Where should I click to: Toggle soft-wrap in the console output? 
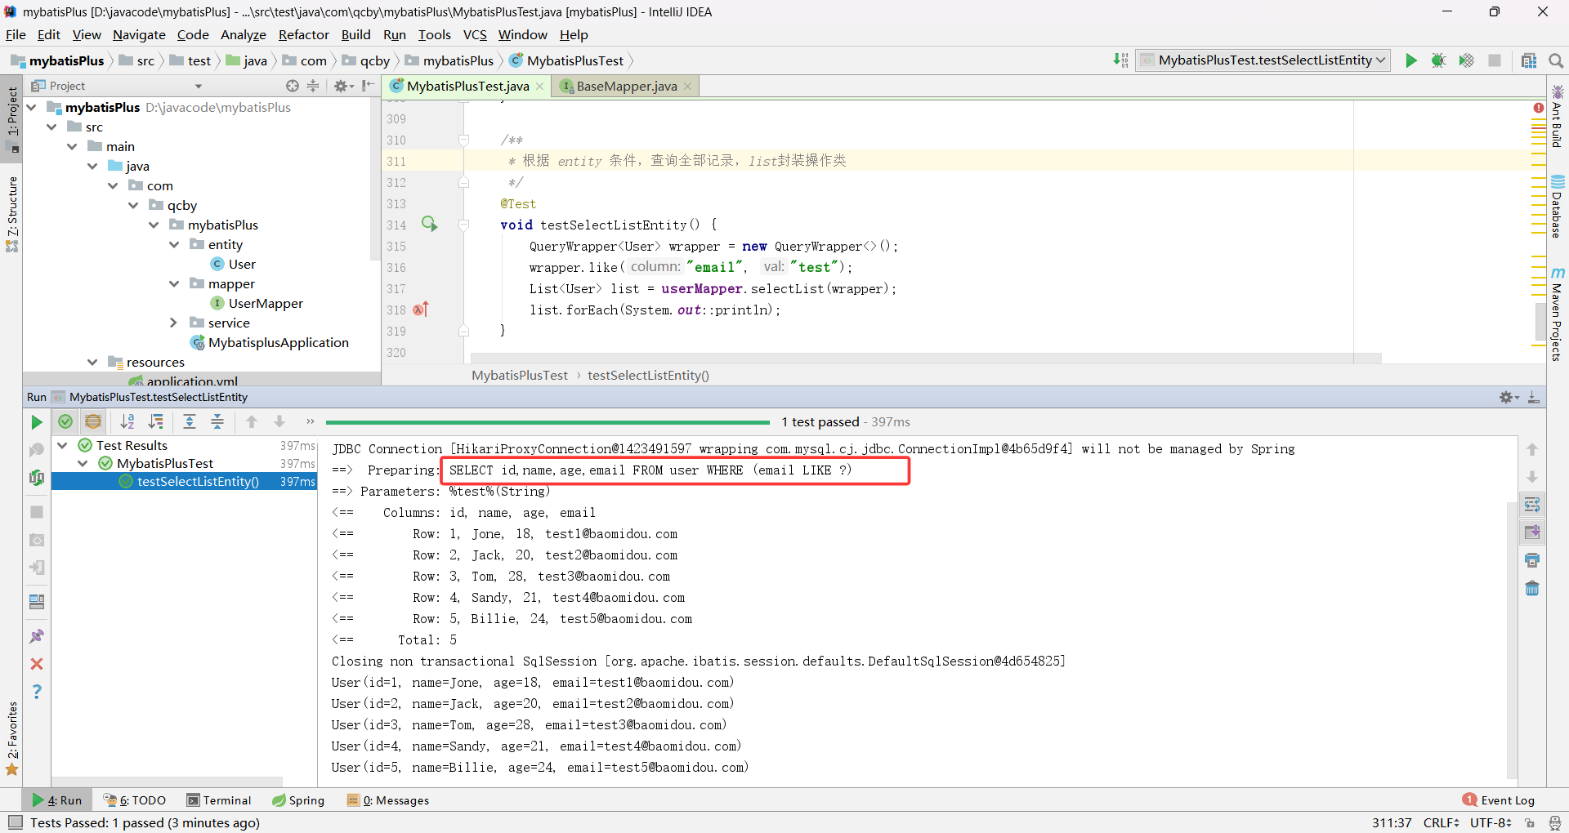[x=1532, y=505]
